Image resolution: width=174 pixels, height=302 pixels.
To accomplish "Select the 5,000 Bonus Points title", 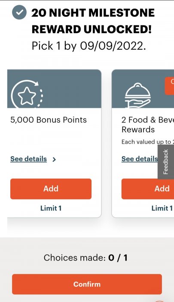I will pos(49,120).
